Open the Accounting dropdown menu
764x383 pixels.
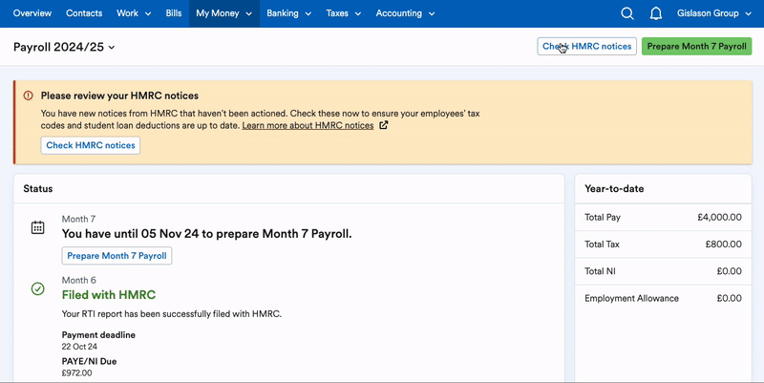[x=405, y=13]
